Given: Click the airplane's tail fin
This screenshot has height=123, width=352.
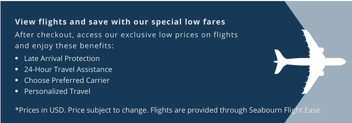Looking at the screenshot, I should [x=278, y=62].
